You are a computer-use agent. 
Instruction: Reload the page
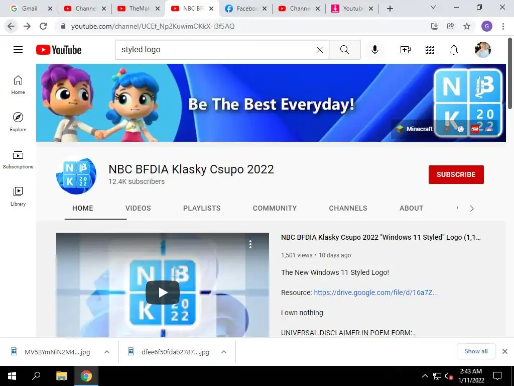[x=43, y=26]
